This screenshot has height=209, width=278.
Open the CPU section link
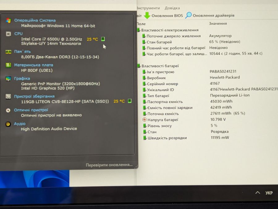click(19, 34)
